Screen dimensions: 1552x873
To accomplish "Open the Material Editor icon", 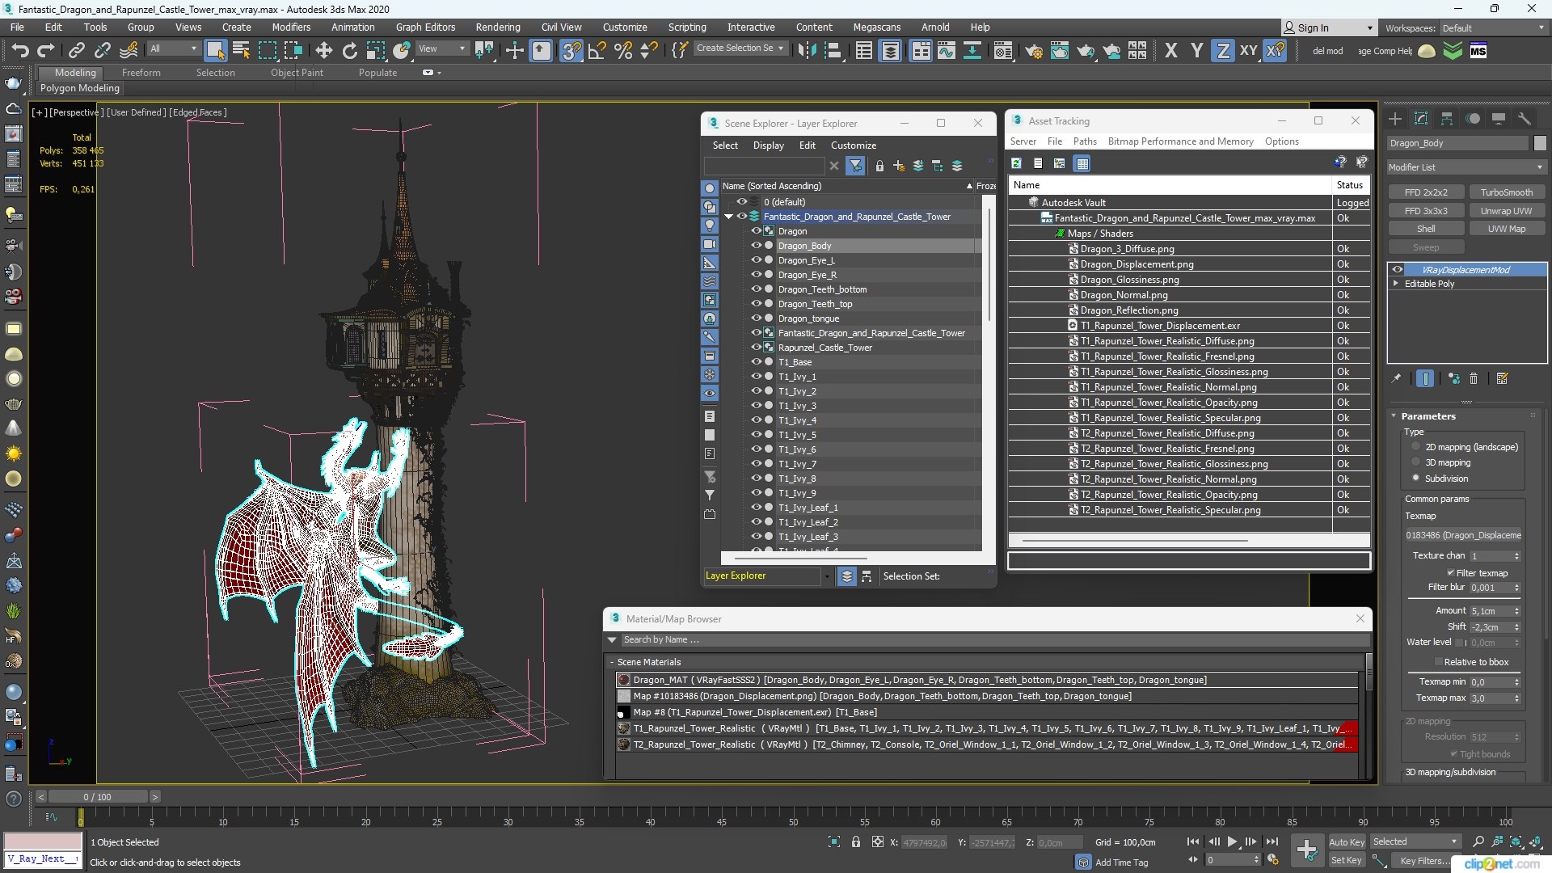I will point(1002,51).
